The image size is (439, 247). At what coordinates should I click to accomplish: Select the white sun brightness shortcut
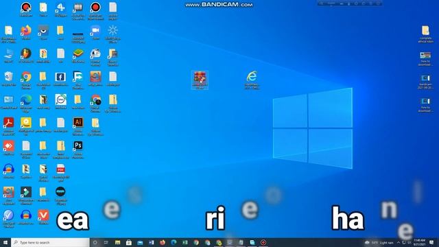(x=112, y=34)
